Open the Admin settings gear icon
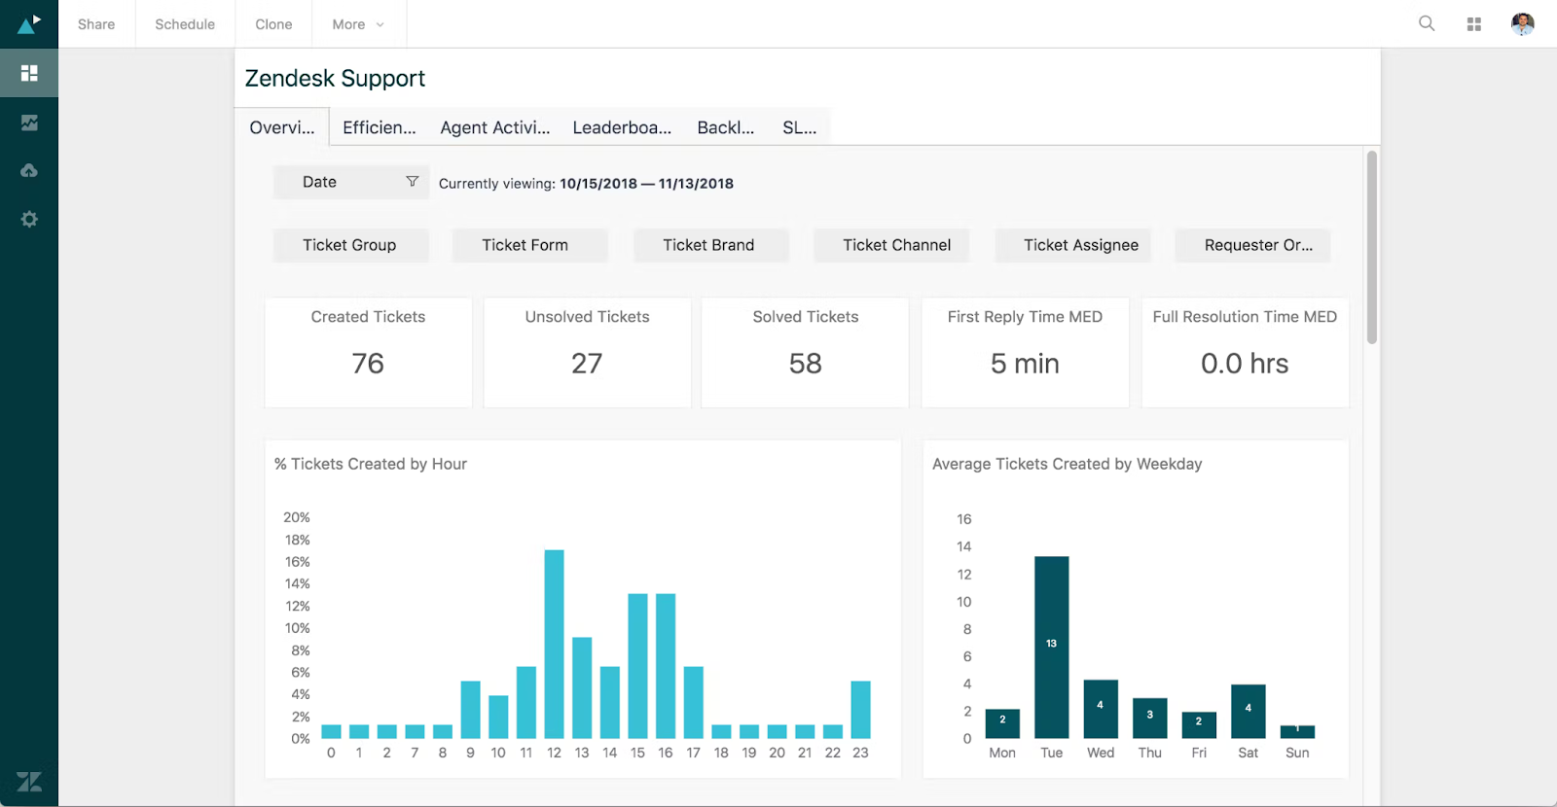Viewport: 1557px width, 807px height. [29, 220]
